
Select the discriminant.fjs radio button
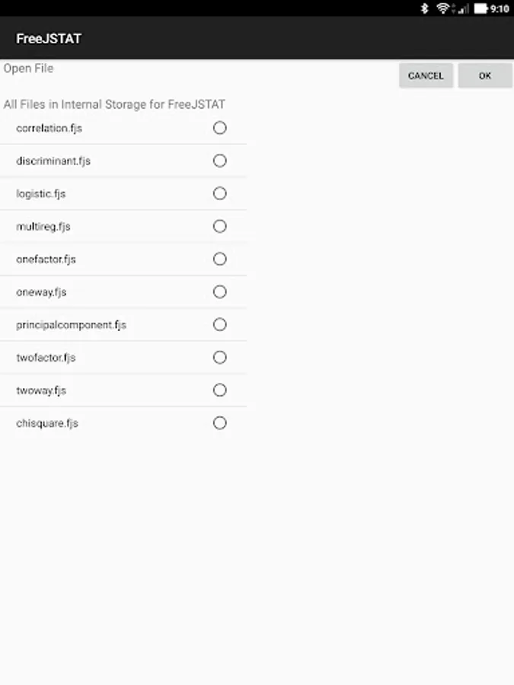219,161
